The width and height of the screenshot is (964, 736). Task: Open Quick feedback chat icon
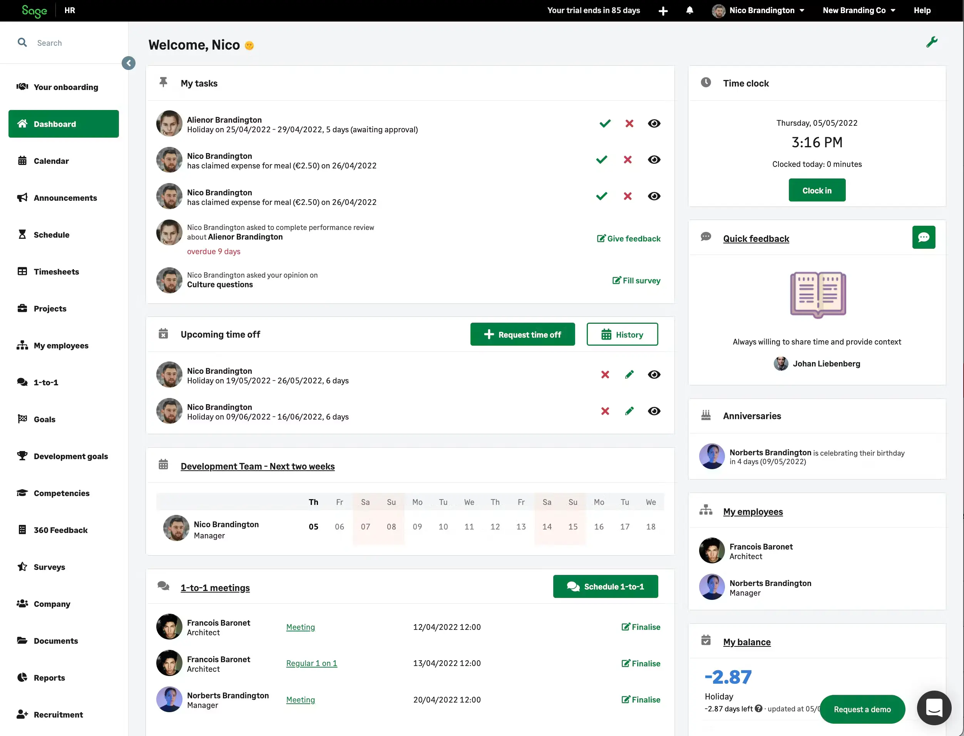[924, 237]
